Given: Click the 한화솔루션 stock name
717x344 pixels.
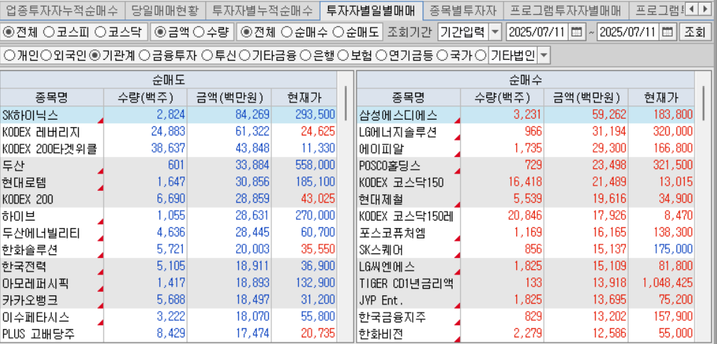Looking at the screenshot, I should point(30,250).
